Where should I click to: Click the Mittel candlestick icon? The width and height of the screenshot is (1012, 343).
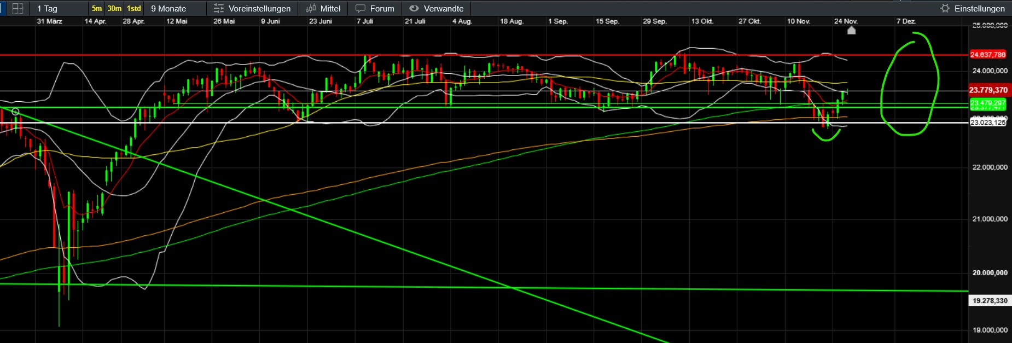tap(311, 8)
